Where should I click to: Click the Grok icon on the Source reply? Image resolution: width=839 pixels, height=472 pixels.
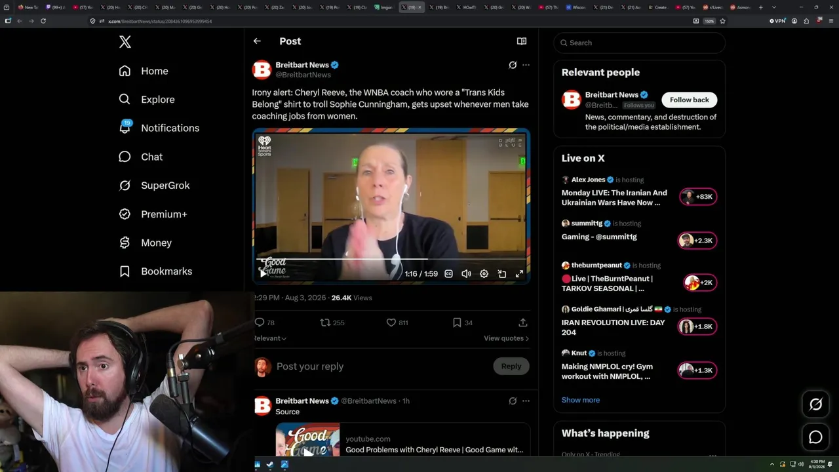click(x=513, y=401)
